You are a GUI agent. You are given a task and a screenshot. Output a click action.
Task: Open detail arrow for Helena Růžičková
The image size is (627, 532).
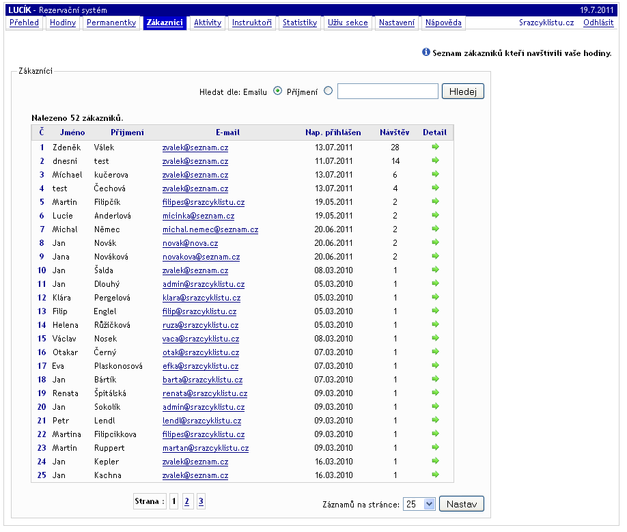tap(435, 324)
